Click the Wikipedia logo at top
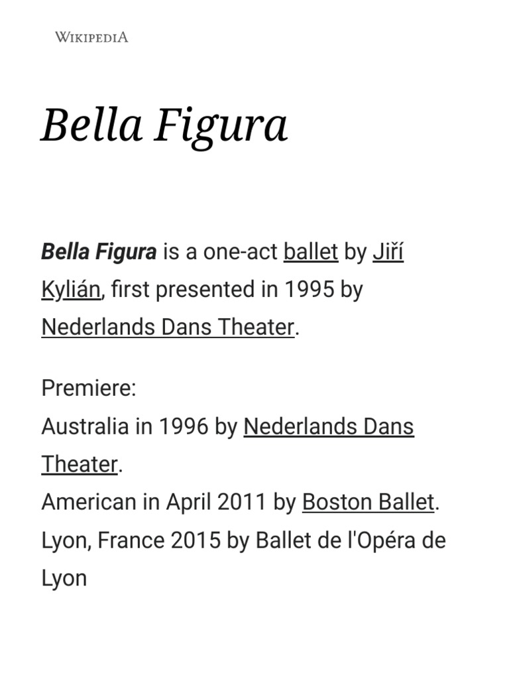 pyautogui.click(x=91, y=37)
